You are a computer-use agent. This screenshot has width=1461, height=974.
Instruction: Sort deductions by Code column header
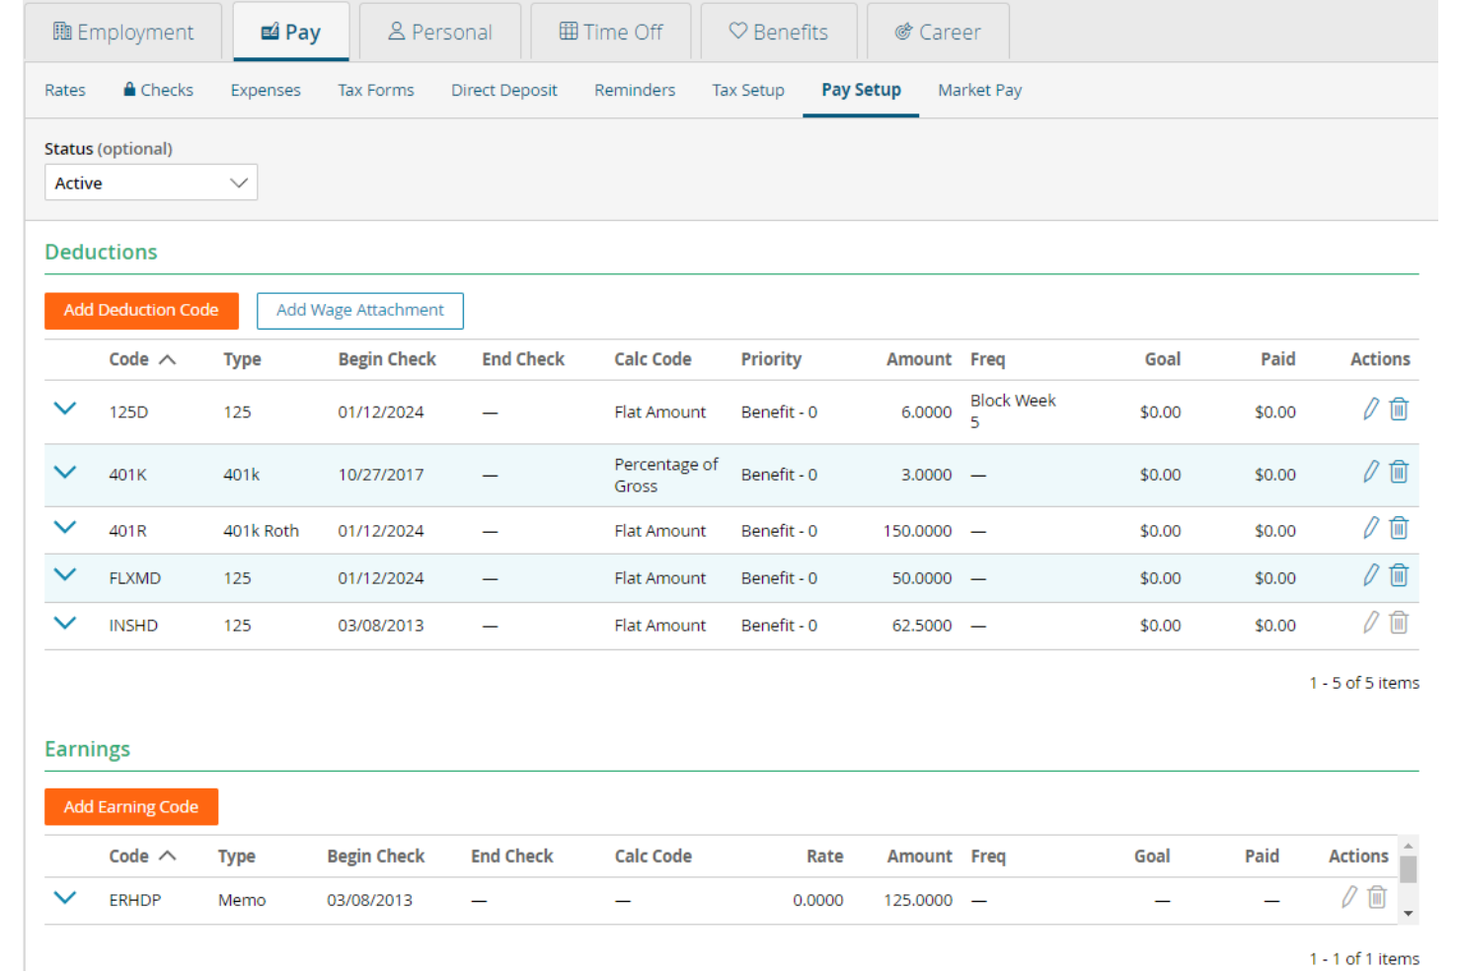click(x=129, y=359)
